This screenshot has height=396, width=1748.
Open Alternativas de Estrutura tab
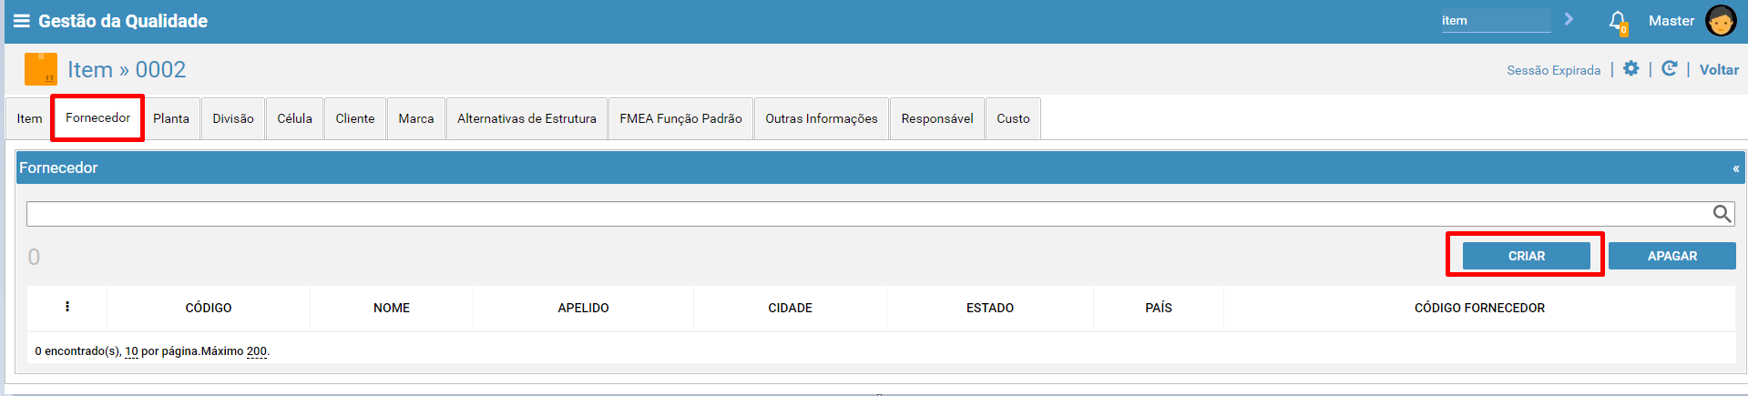point(526,118)
